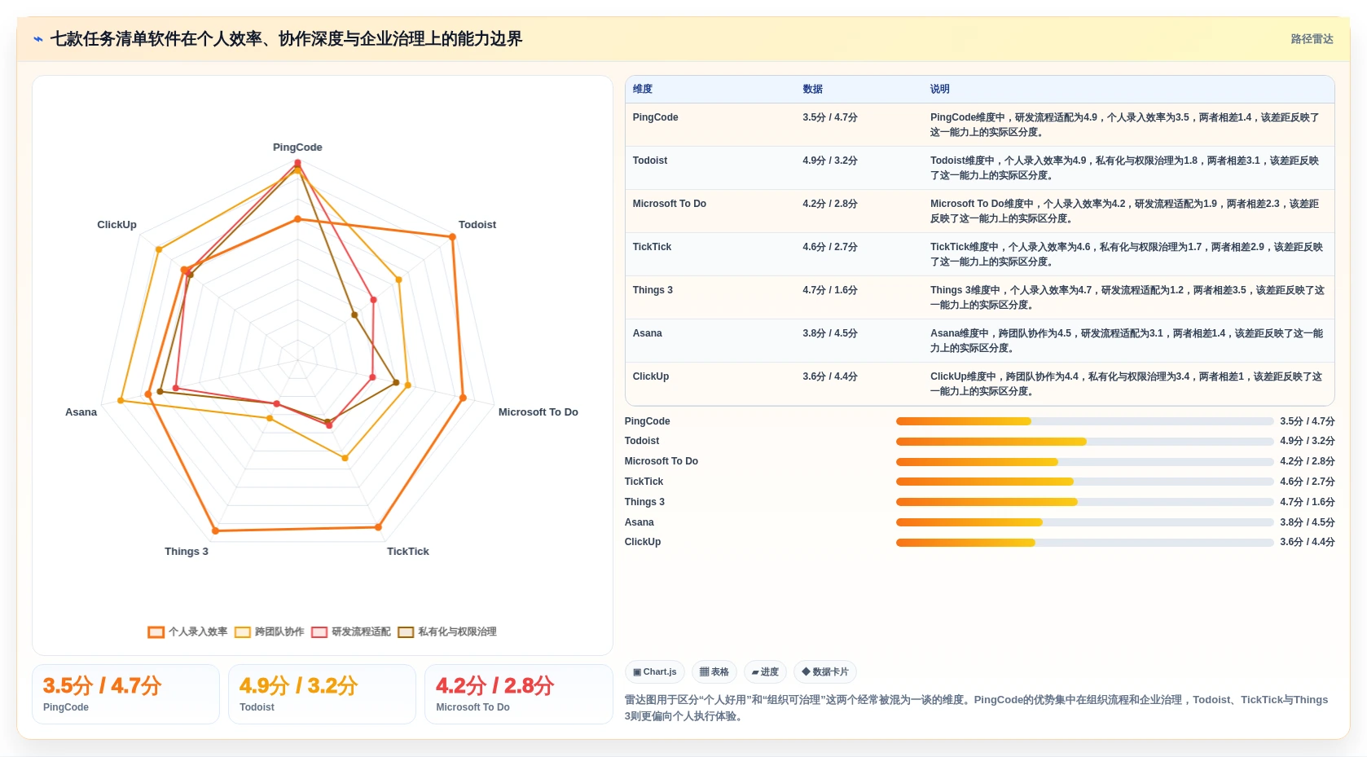
Task: Select the Things 3 table row name
Action: tap(653, 290)
